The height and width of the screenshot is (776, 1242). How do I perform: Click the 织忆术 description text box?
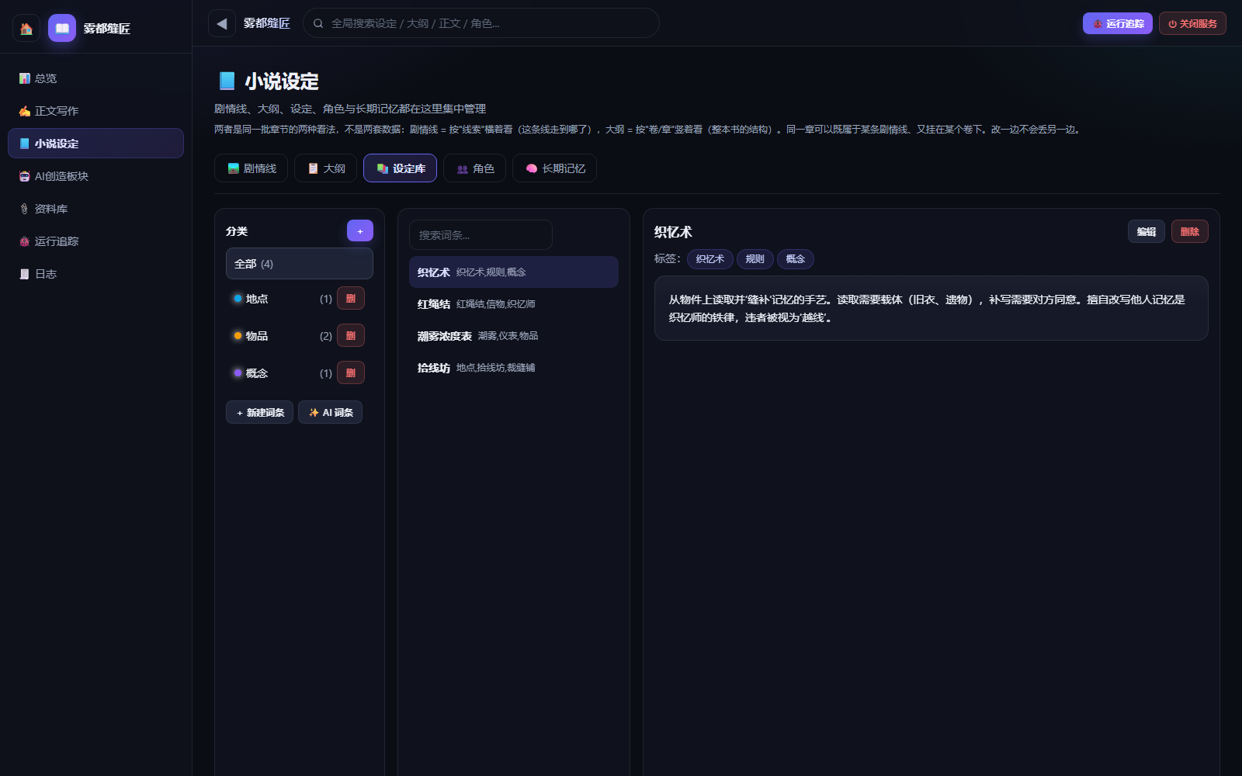[931, 308]
